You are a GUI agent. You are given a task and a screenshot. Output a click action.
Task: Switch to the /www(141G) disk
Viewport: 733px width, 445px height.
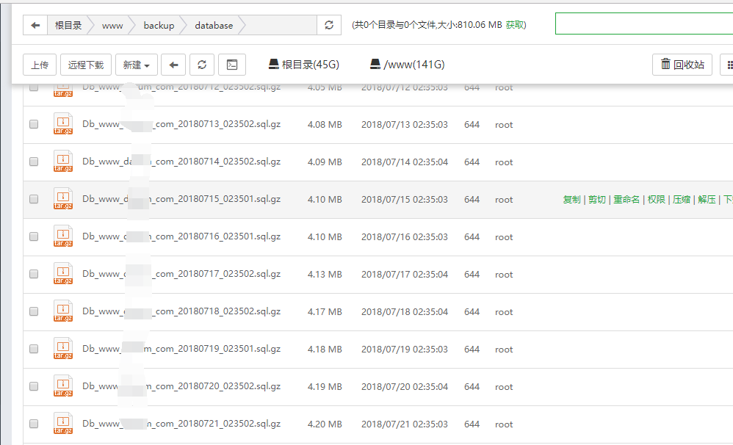pyautogui.click(x=407, y=65)
